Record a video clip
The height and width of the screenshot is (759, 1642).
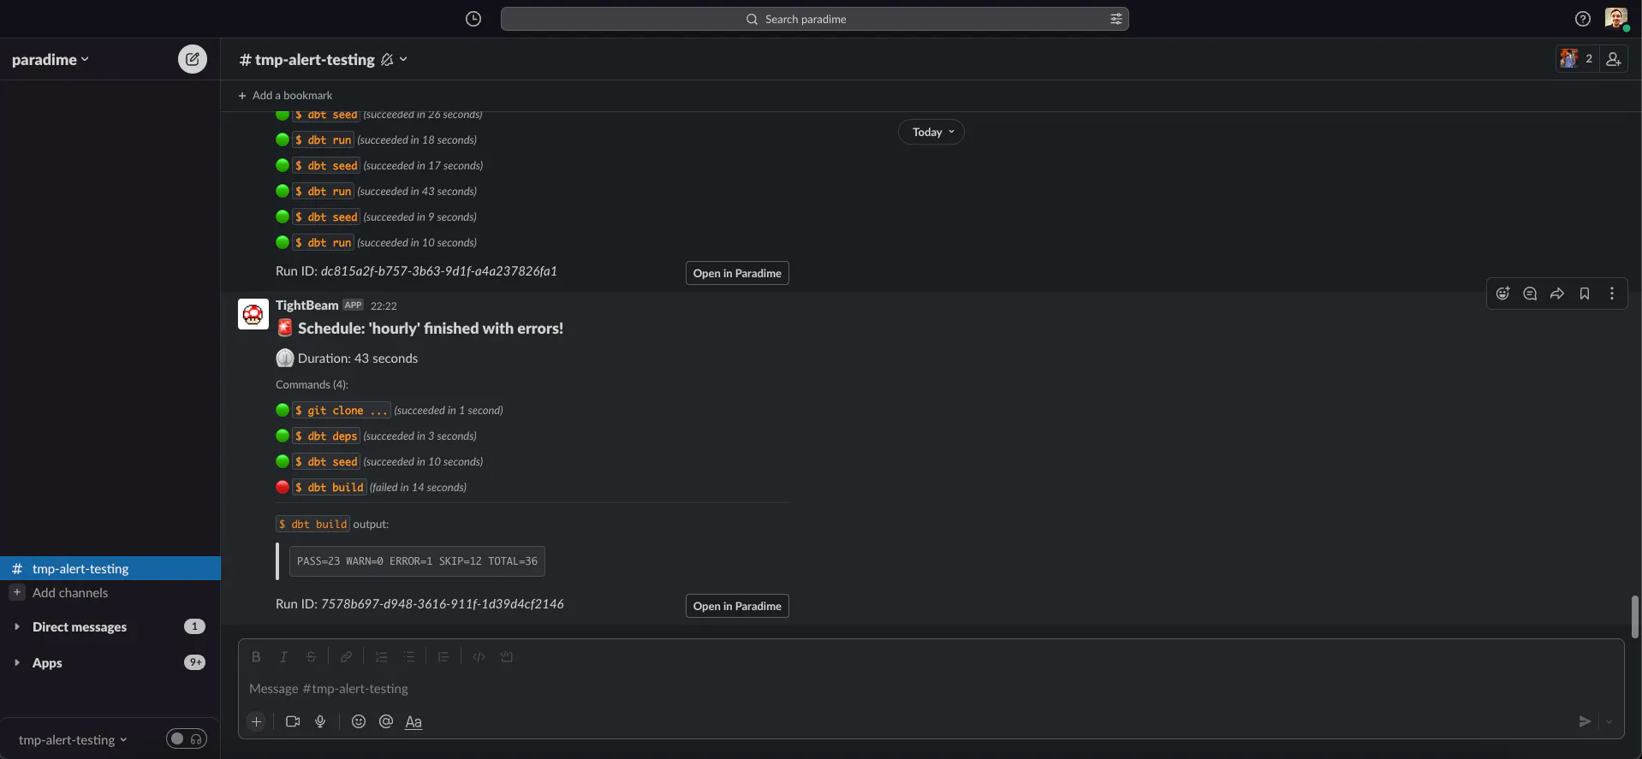click(x=293, y=721)
